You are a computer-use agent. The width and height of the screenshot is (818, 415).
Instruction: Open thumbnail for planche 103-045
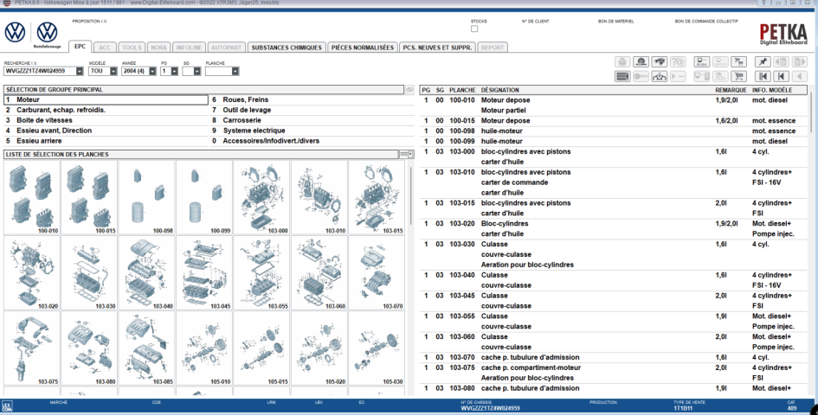pyautogui.click(x=204, y=272)
